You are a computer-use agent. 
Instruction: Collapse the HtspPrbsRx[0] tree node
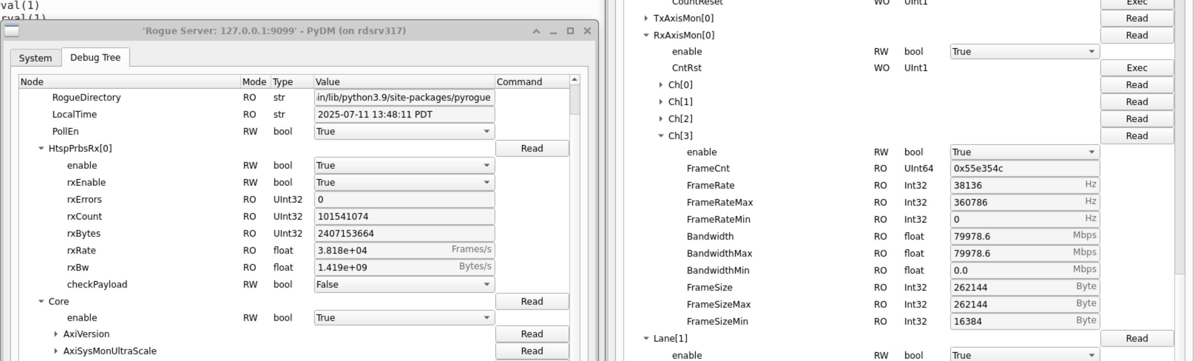point(41,148)
